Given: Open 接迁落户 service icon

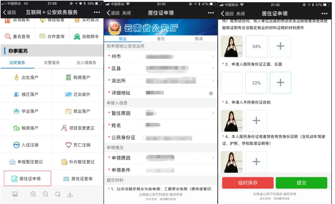Looking at the screenshot, I should [16, 94].
